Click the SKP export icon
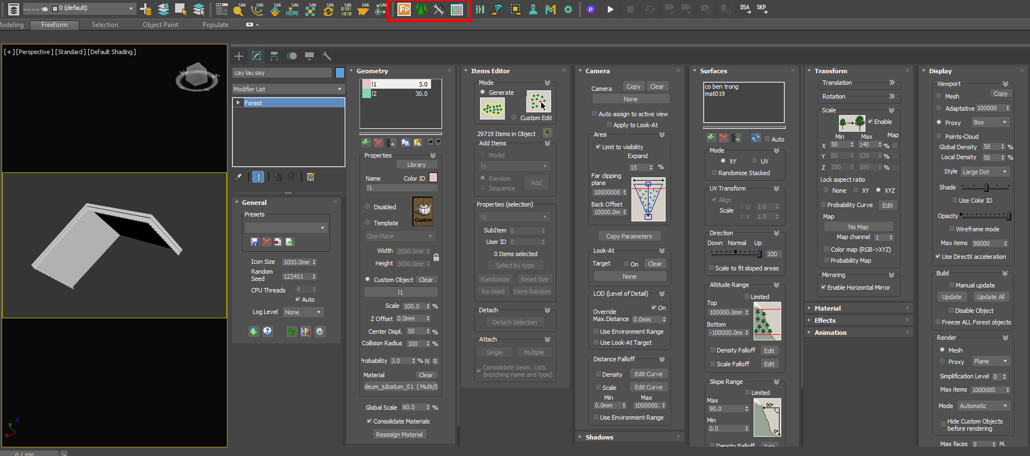 tap(762, 8)
